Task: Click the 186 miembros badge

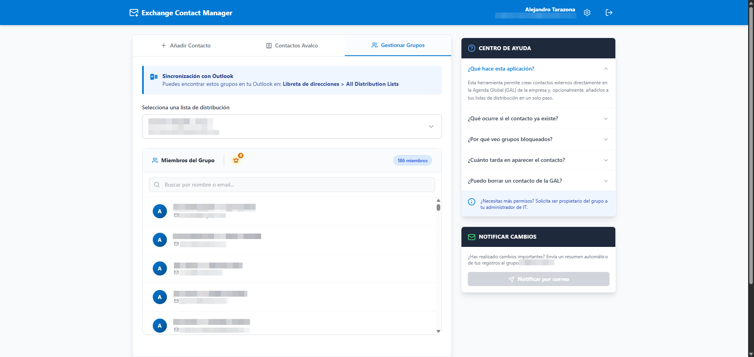Action: coord(412,161)
